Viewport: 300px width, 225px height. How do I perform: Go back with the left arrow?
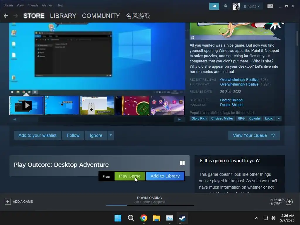pos(6,16)
